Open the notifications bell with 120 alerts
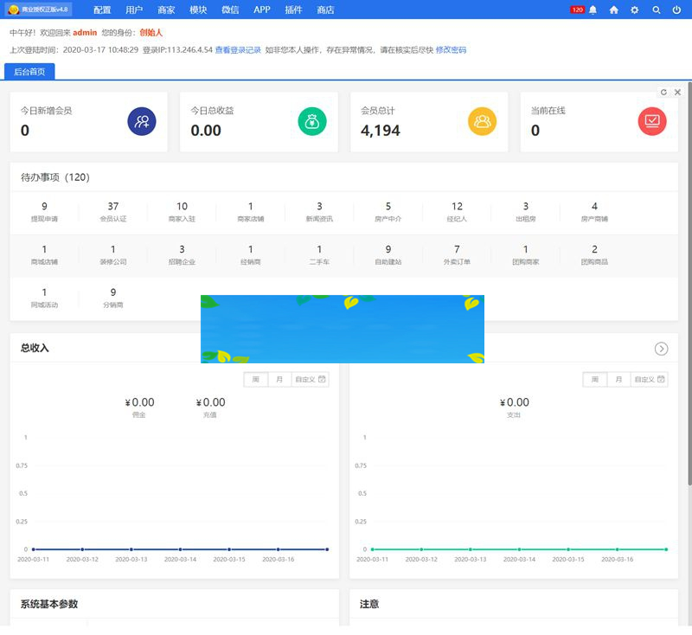The height and width of the screenshot is (635, 692). pyautogui.click(x=592, y=10)
